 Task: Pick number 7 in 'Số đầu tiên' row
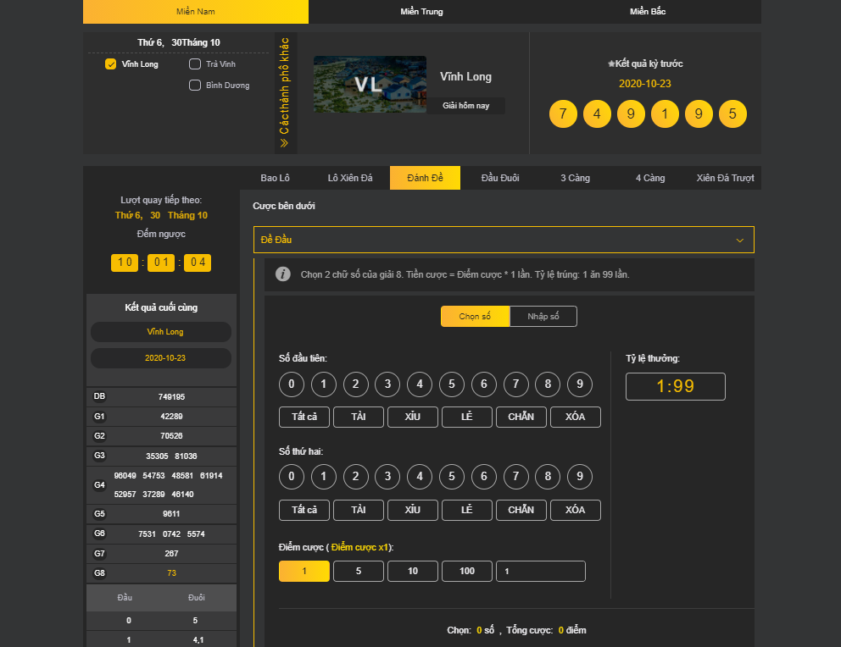coord(515,384)
